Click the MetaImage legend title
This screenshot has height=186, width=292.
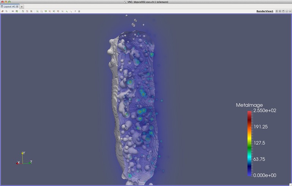click(249, 105)
